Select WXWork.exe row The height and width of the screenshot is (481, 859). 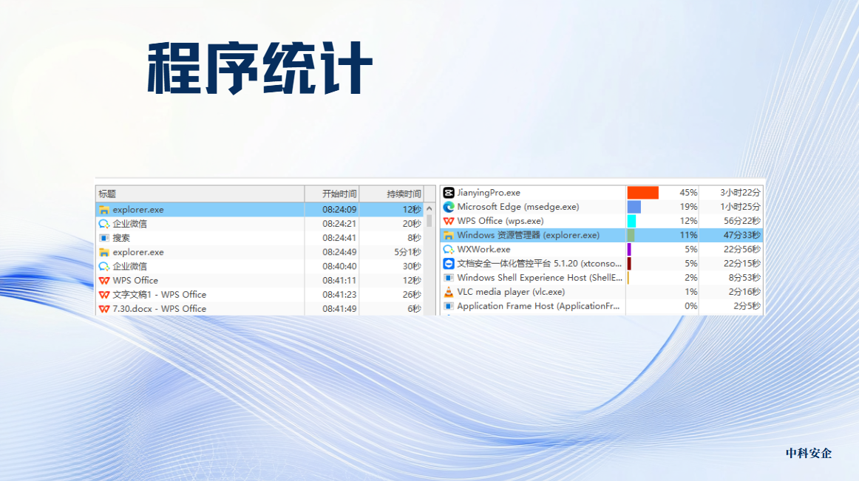(602, 249)
